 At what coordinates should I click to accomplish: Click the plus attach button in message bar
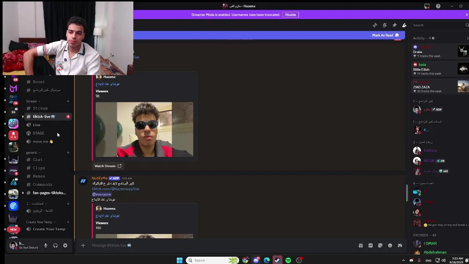[x=83, y=245]
